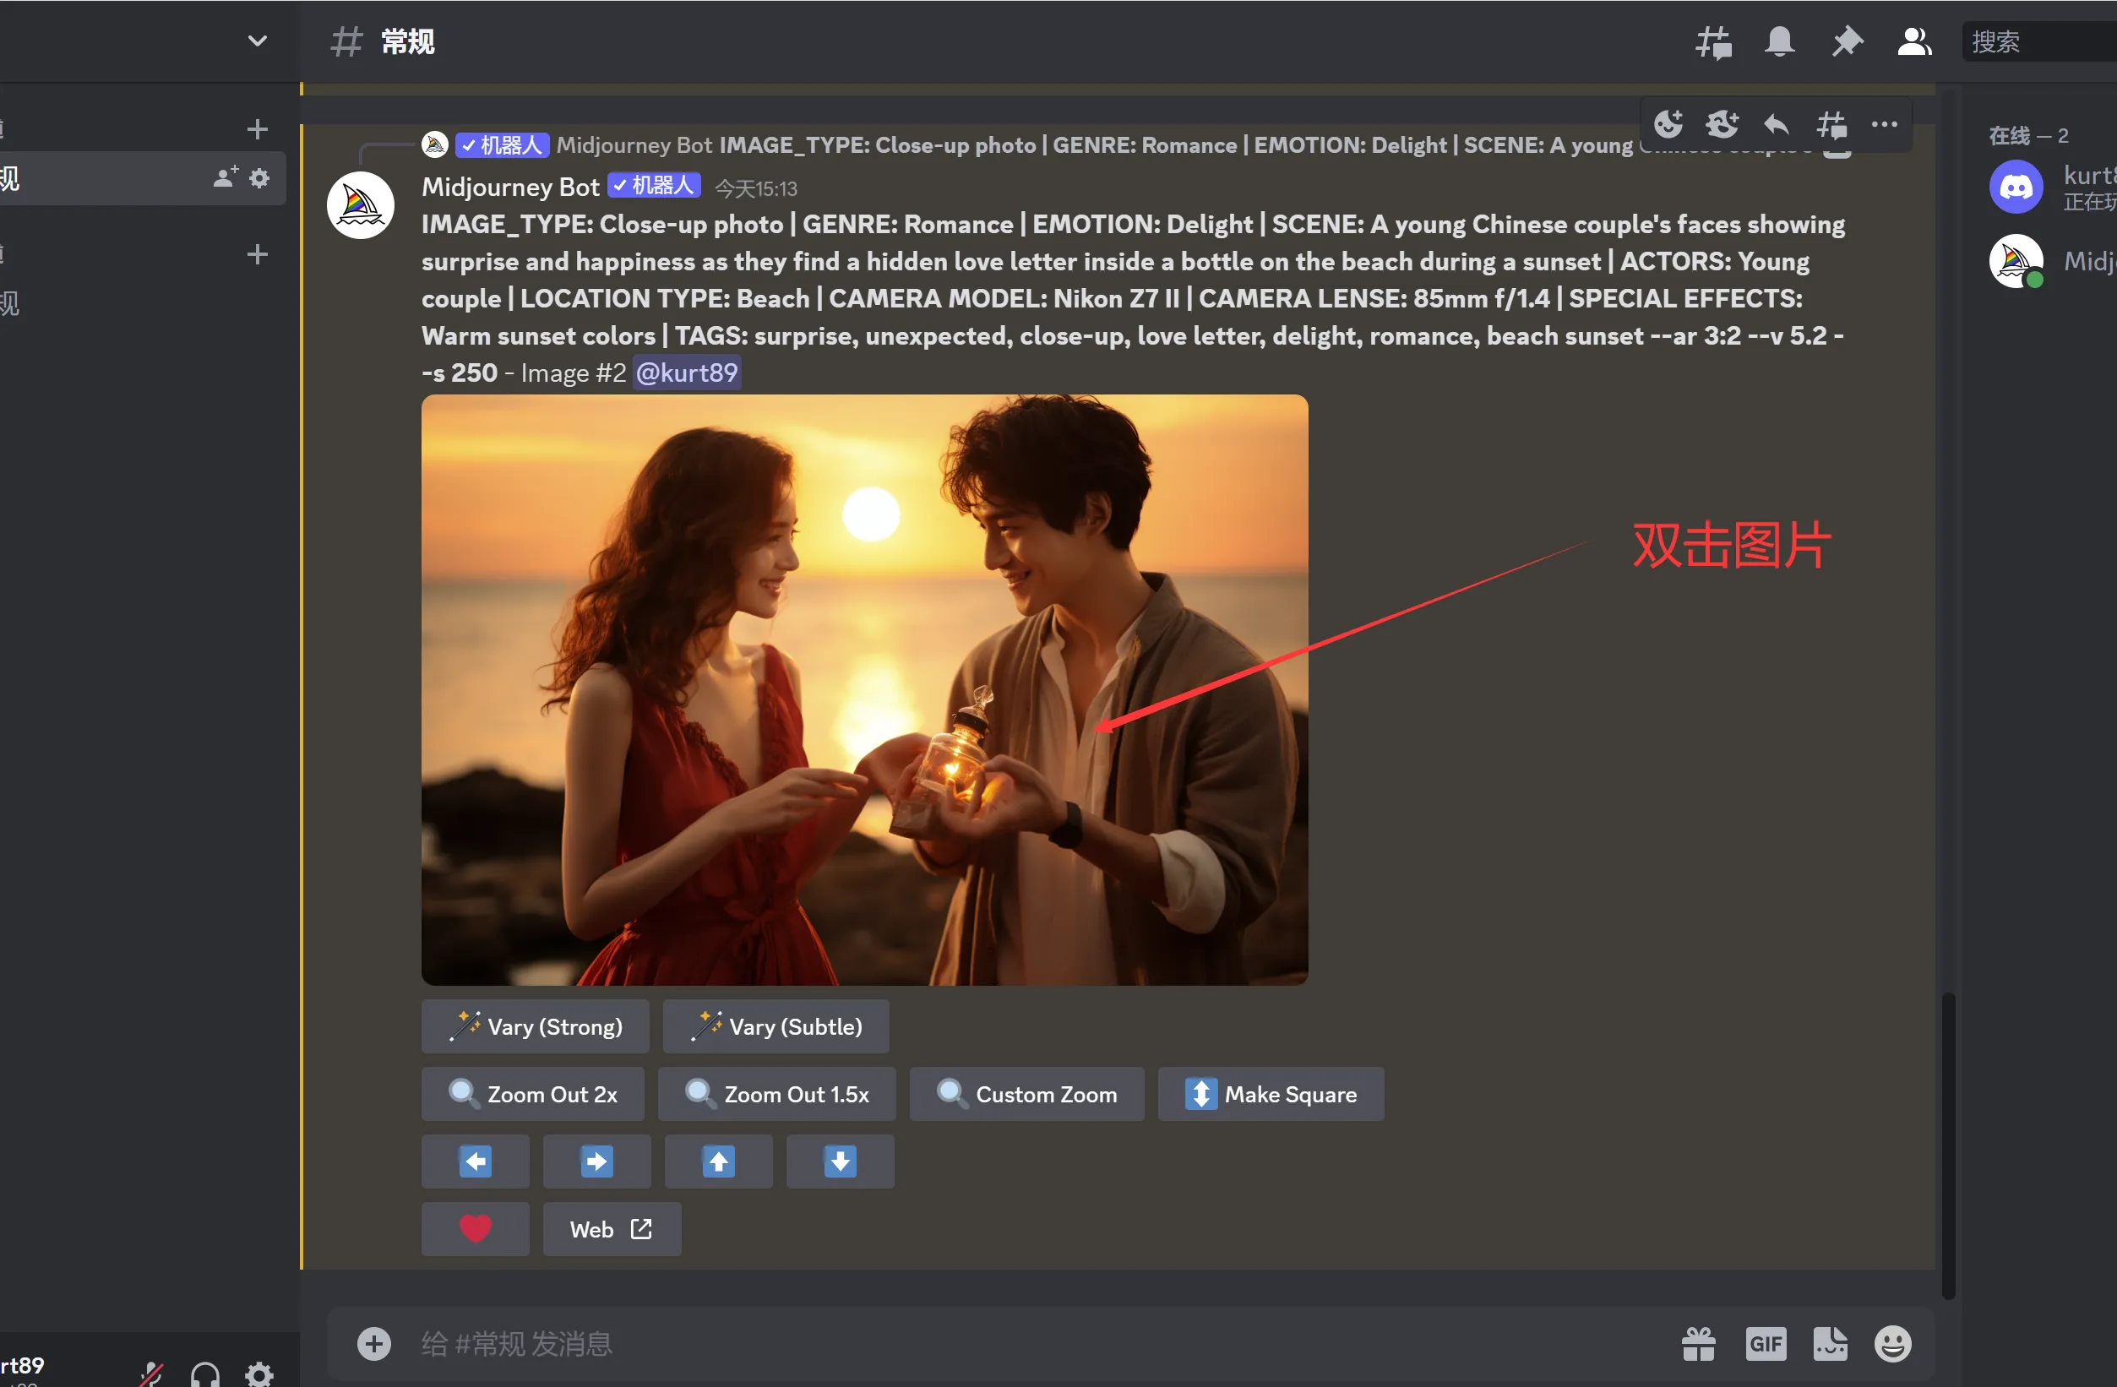This screenshot has height=1387, width=2117.
Task: Click Vary (Strong) button
Action: tap(536, 1026)
